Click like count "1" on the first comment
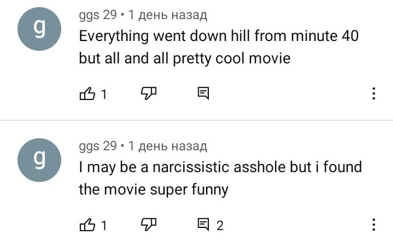This screenshot has height=247, width=393. point(103,94)
